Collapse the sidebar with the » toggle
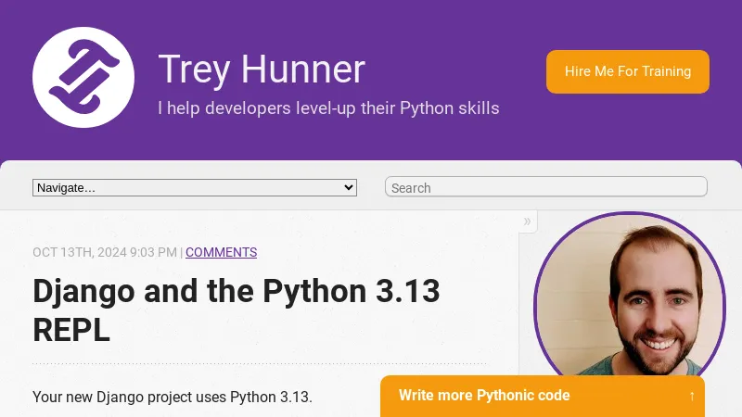The width and height of the screenshot is (742, 417). [x=527, y=221]
